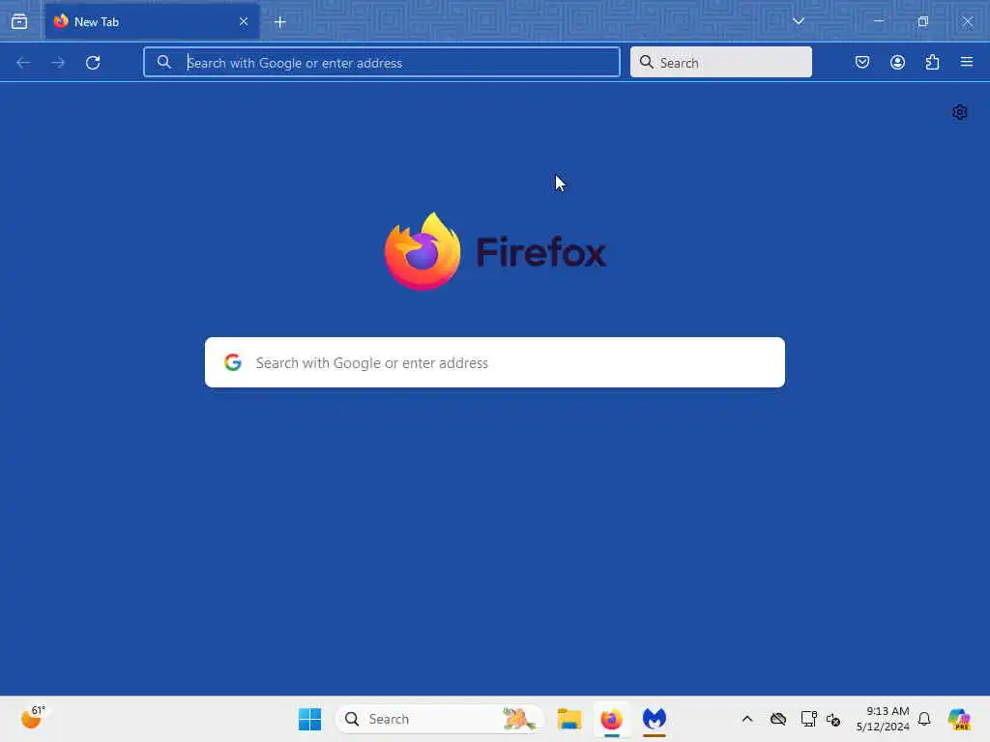Open the Windows Start menu
Screen dimensions: 990x742
pyautogui.click(x=310, y=719)
